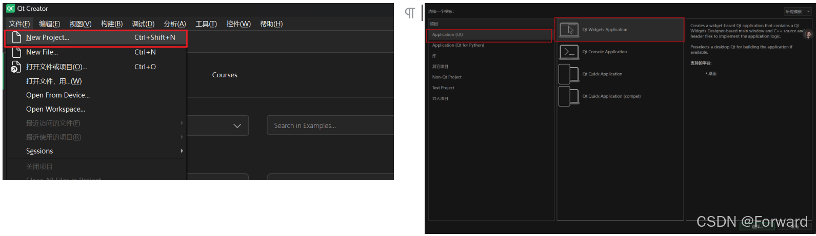Image resolution: width=816 pixels, height=236 pixels.
Task: Select 关闭项目 menu entry
Action: 96,167
